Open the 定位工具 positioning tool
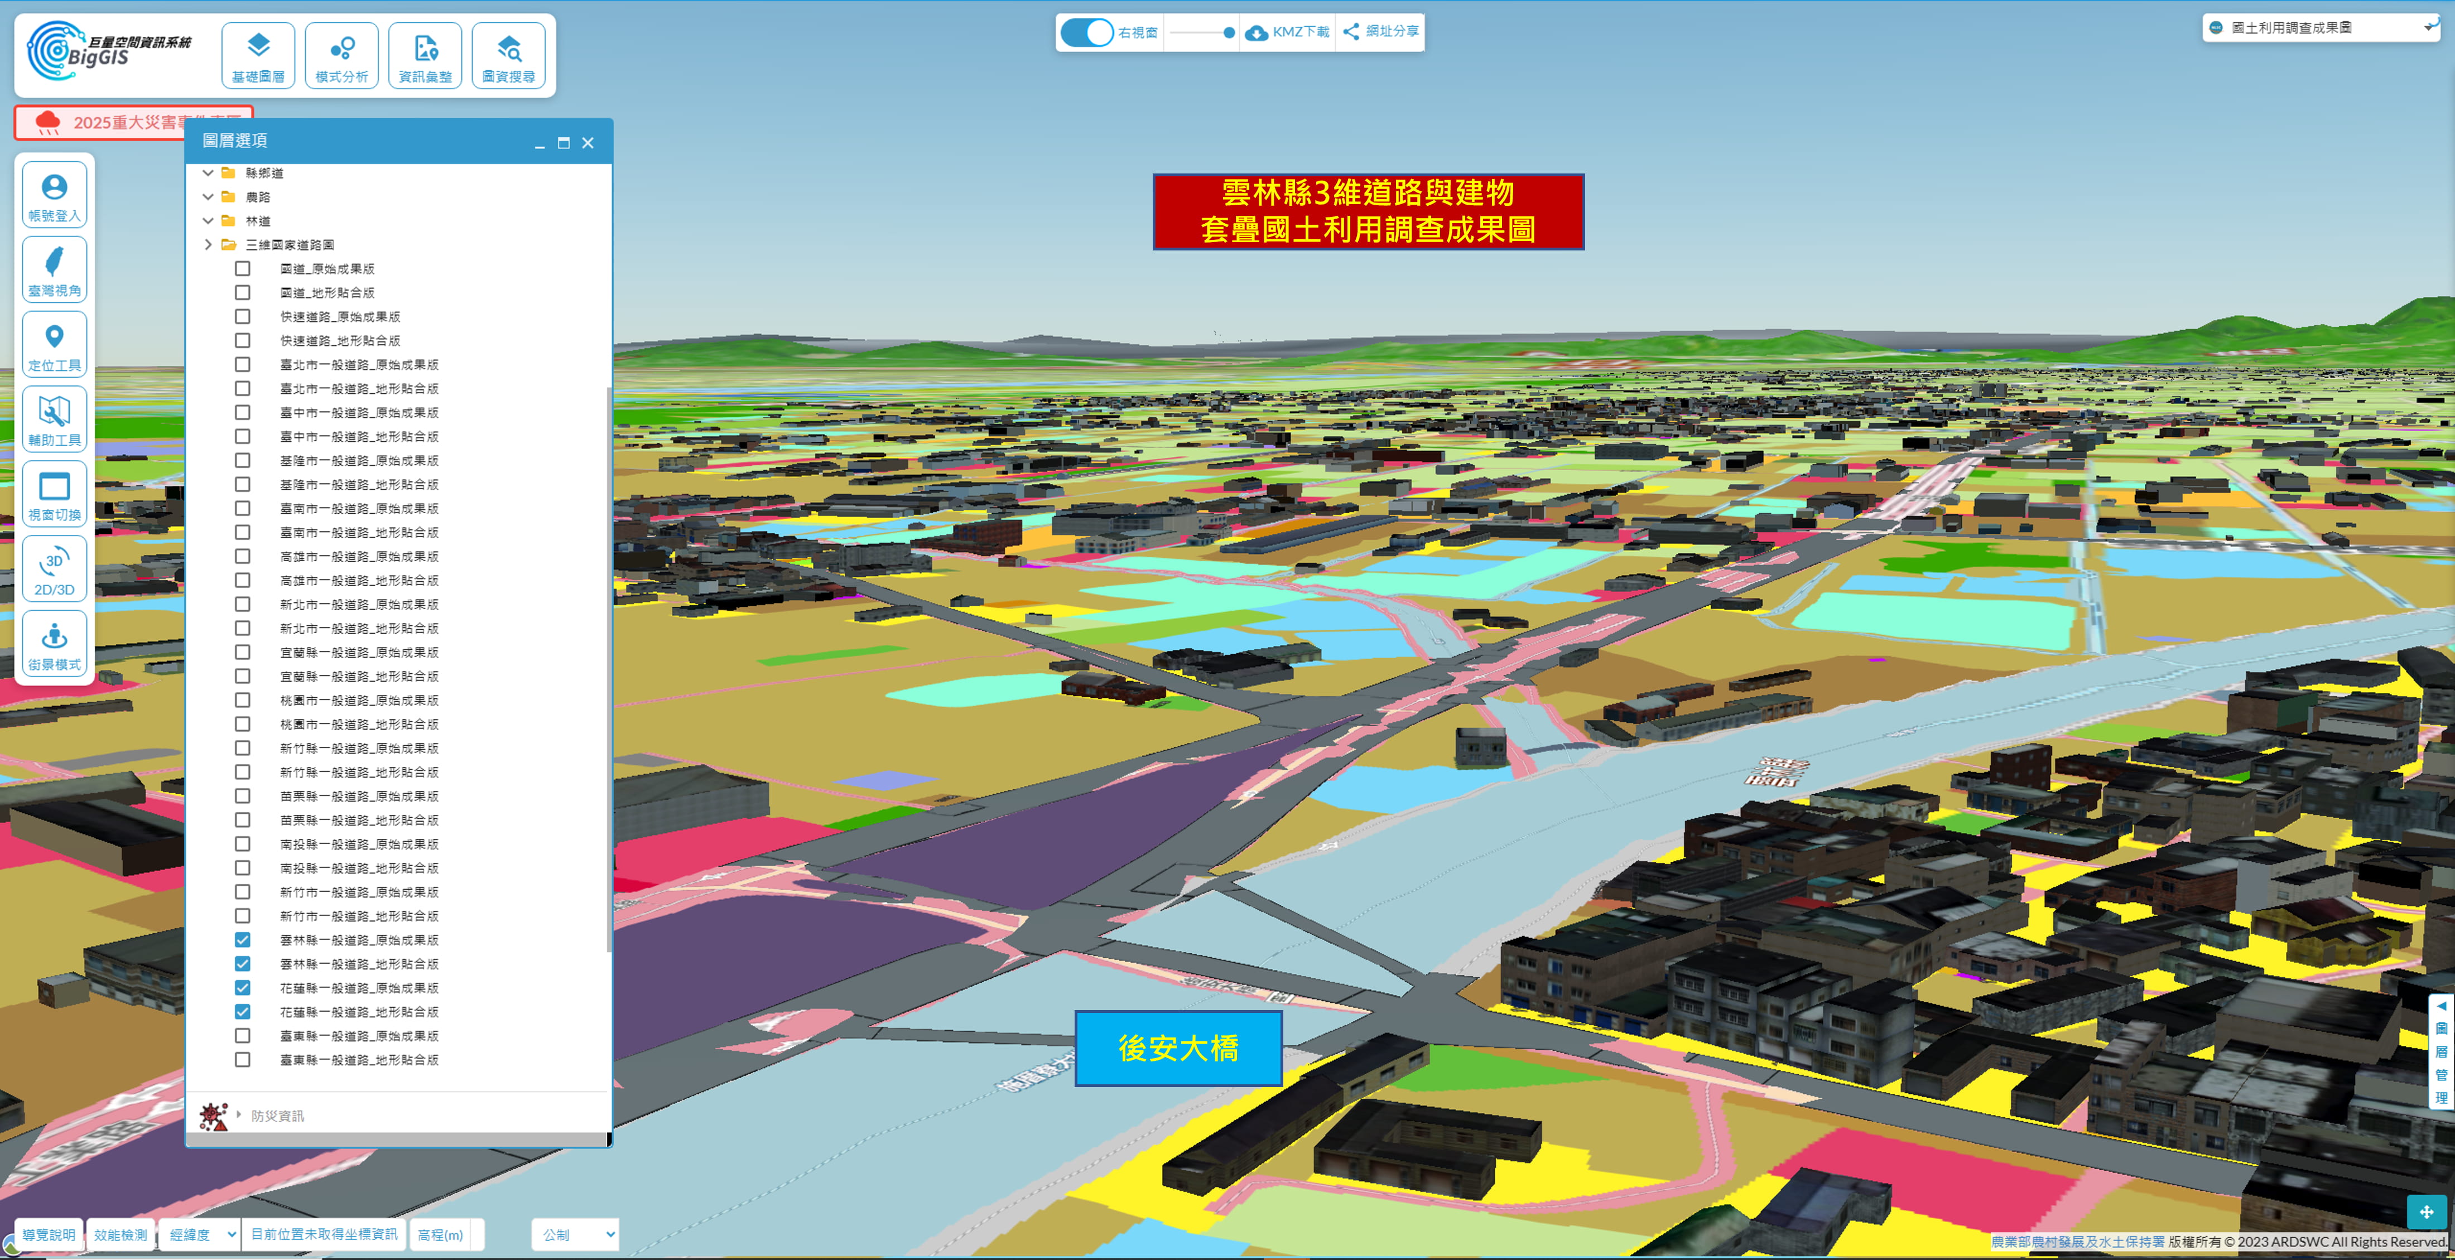Screen dimensions: 2455x1260 tap(54, 345)
